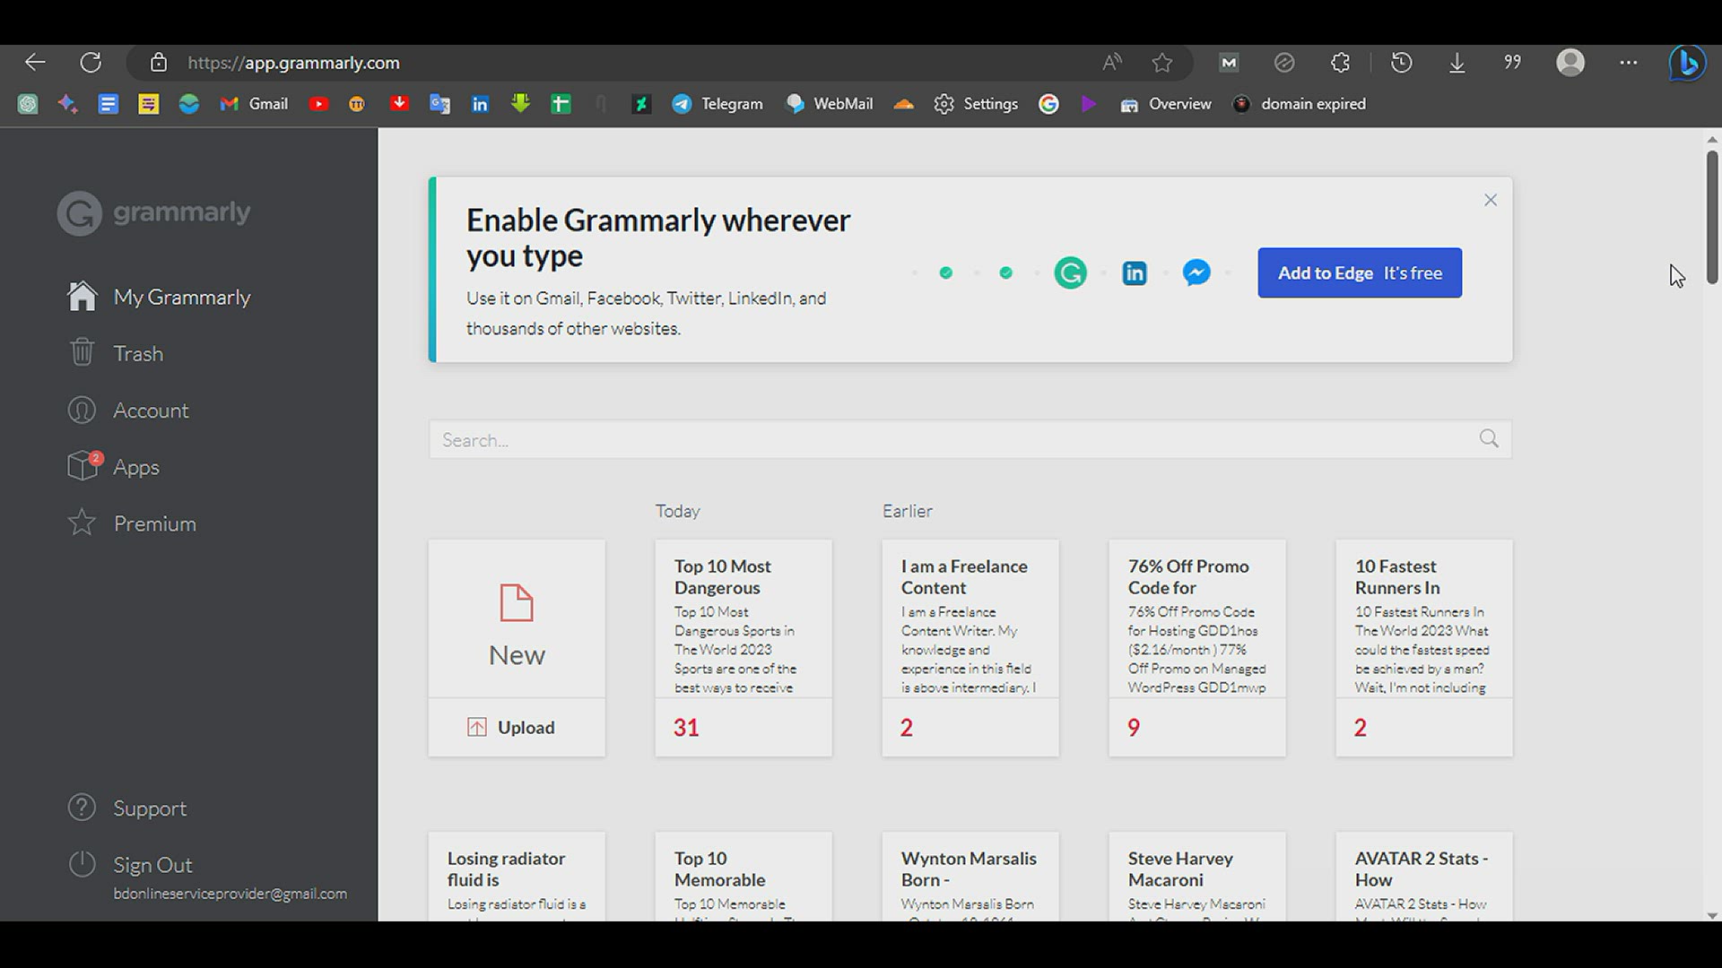Viewport: 1722px width, 968px height.
Task: Open Apps section in the sidebar
Action: pos(136,466)
